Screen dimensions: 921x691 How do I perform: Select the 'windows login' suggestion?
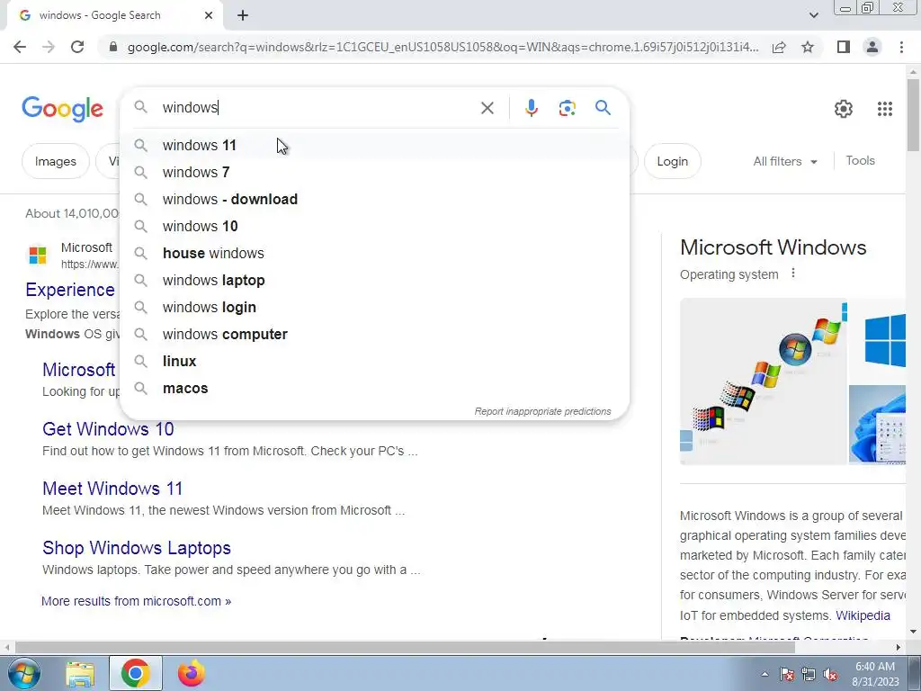click(374, 308)
